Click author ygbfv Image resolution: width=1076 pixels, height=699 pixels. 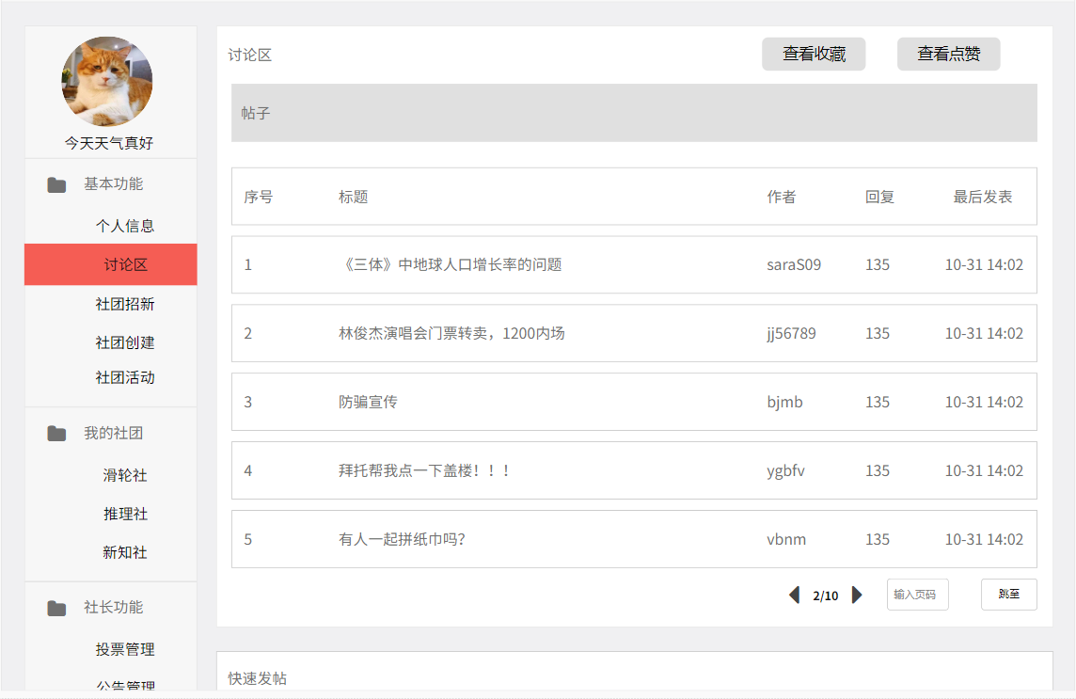[785, 471]
